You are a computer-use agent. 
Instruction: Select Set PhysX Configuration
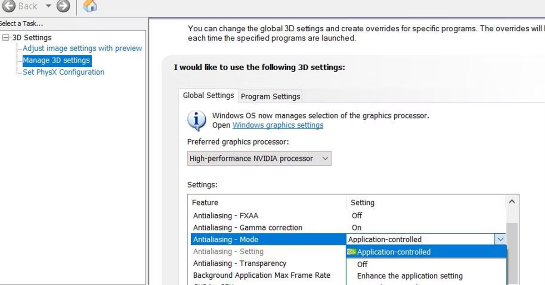[63, 72]
